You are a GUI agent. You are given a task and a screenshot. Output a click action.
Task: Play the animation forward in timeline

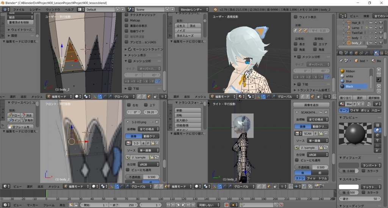[x=183, y=205]
